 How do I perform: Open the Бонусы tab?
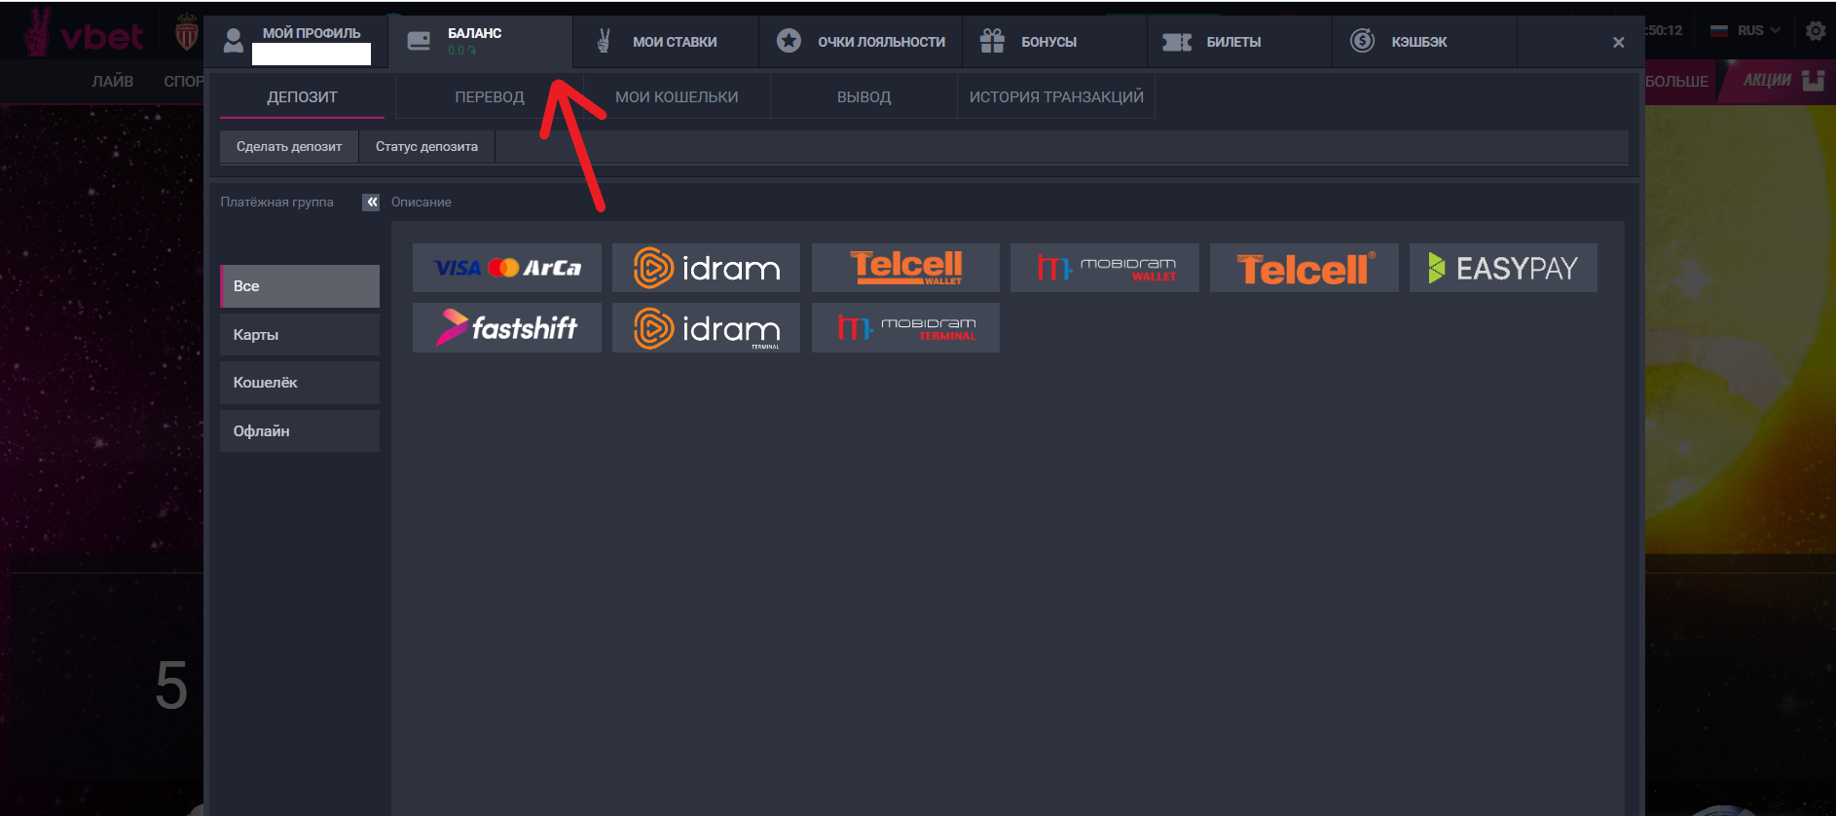point(1055,41)
